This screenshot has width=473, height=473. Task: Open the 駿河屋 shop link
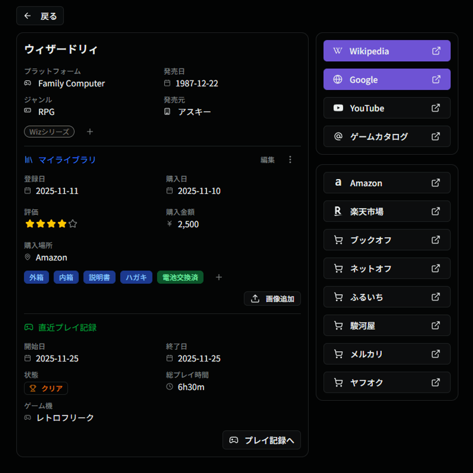(387, 325)
